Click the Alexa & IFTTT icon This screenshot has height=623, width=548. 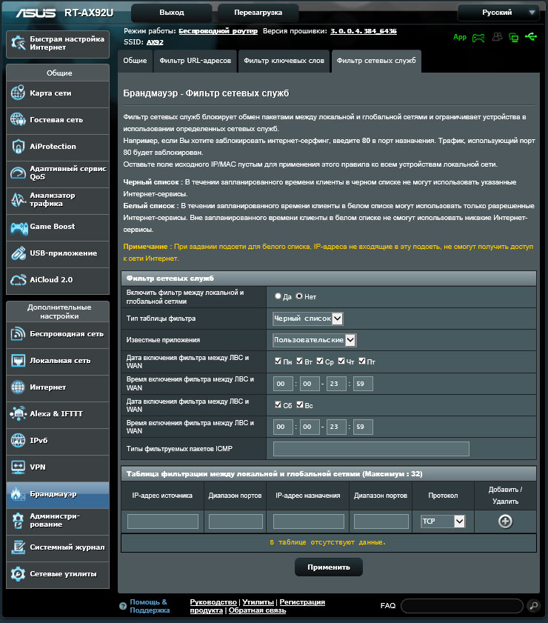pyautogui.click(x=18, y=413)
